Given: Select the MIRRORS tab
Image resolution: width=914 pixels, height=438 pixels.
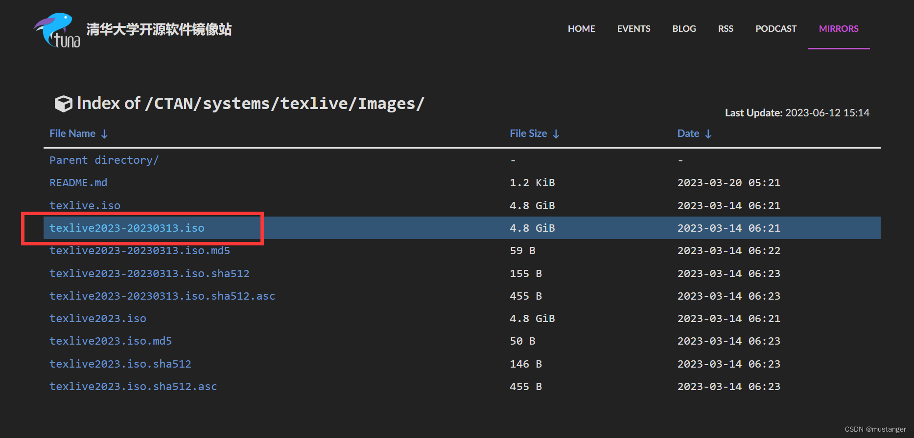Looking at the screenshot, I should click(839, 29).
